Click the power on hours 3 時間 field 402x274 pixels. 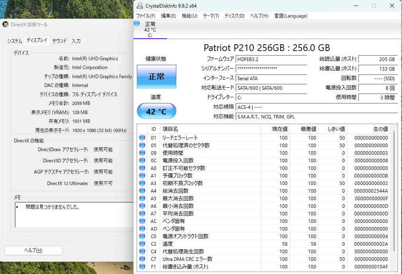click(x=378, y=97)
